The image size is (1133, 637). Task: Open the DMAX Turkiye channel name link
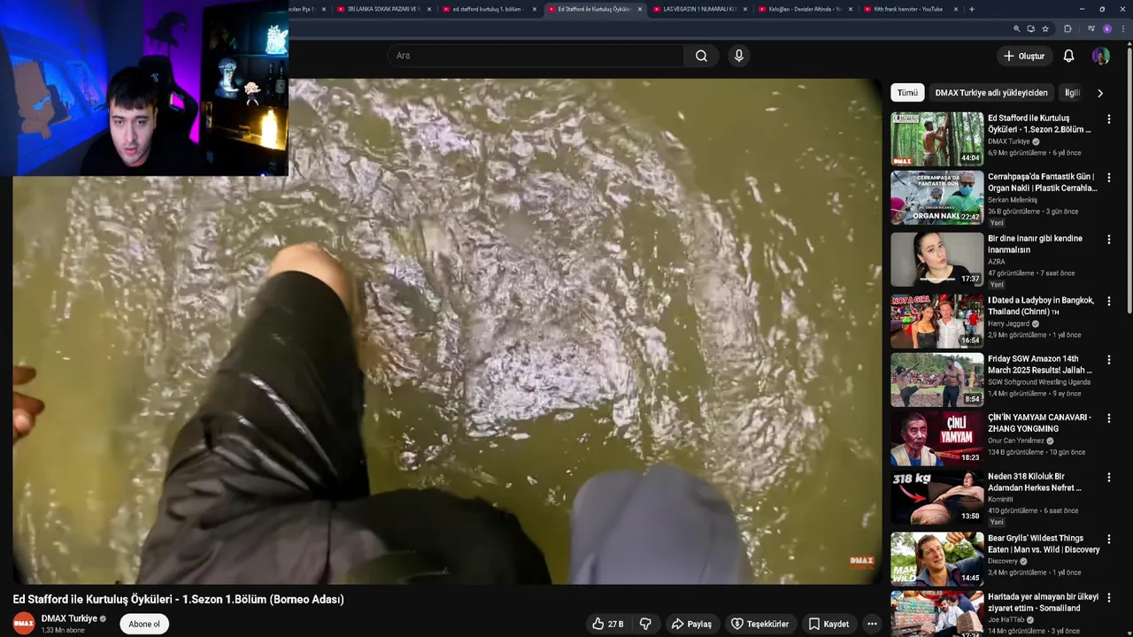coord(69,618)
